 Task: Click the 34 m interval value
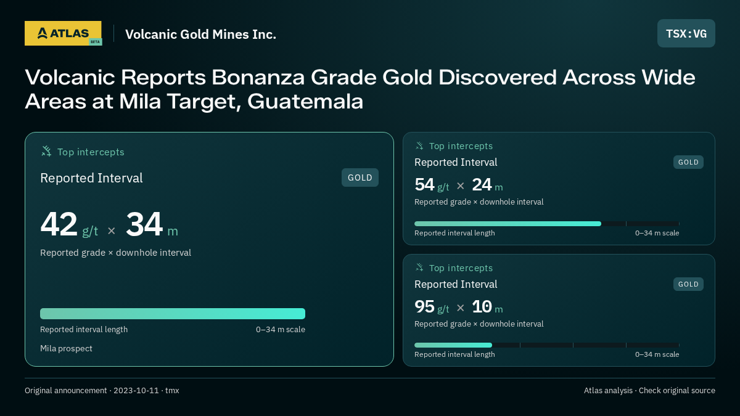pyautogui.click(x=152, y=225)
